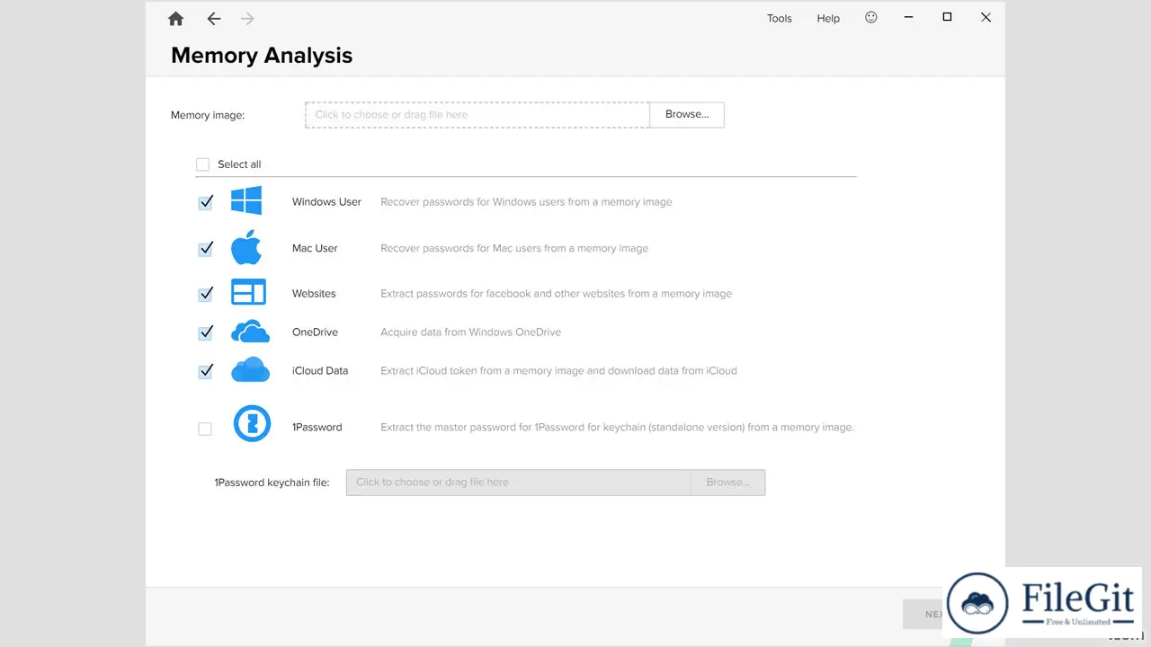The image size is (1151, 647).
Task: Click the Apple logo icon
Action: pyautogui.click(x=246, y=247)
